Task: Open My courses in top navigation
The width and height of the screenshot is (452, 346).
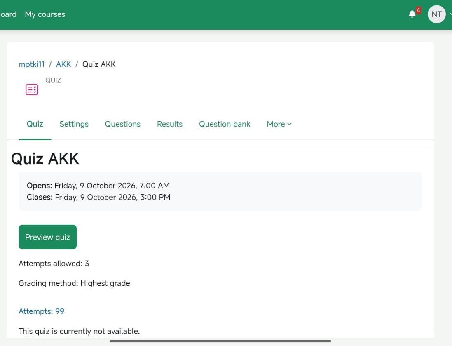Action: click(x=45, y=14)
